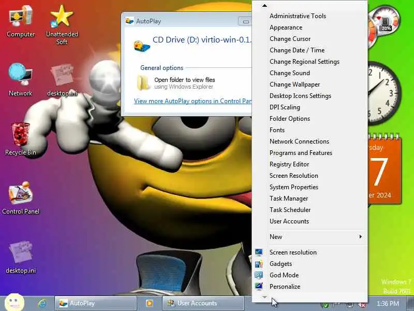414x311 pixels.
Task: Click the up scroll arrow of context menu
Action: click(x=264, y=5)
